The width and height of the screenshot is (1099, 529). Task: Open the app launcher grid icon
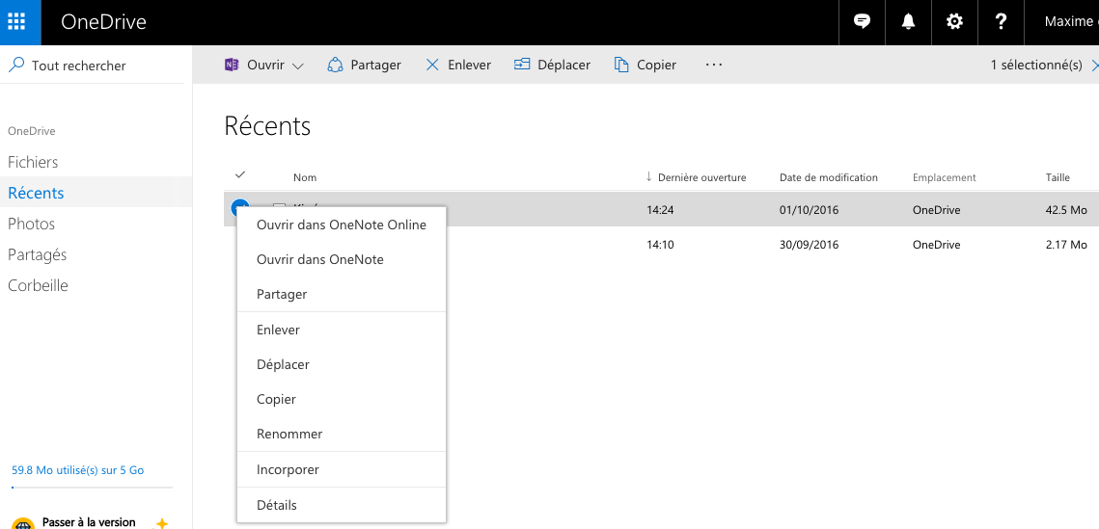coord(16,22)
